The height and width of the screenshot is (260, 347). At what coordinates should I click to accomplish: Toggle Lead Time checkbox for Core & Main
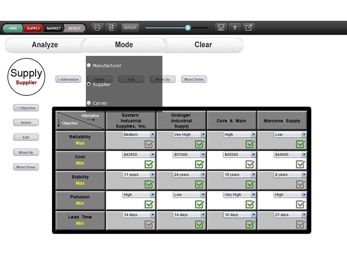tap(250, 224)
